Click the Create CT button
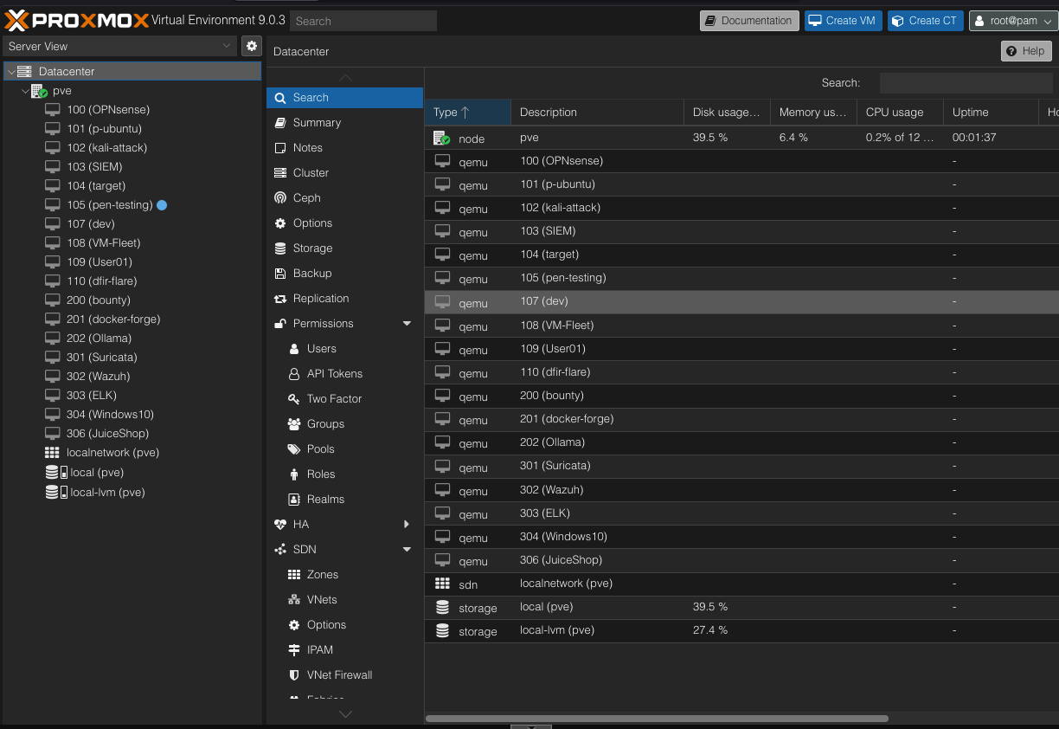Screen dimensions: 1059x729 (x=926, y=21)
